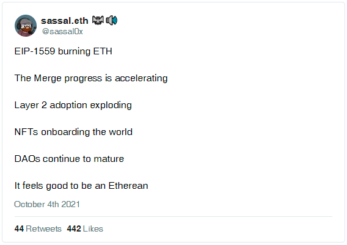347x245 pixels.
Task: Click the feels good to be Etherean line
Action: 81,186
